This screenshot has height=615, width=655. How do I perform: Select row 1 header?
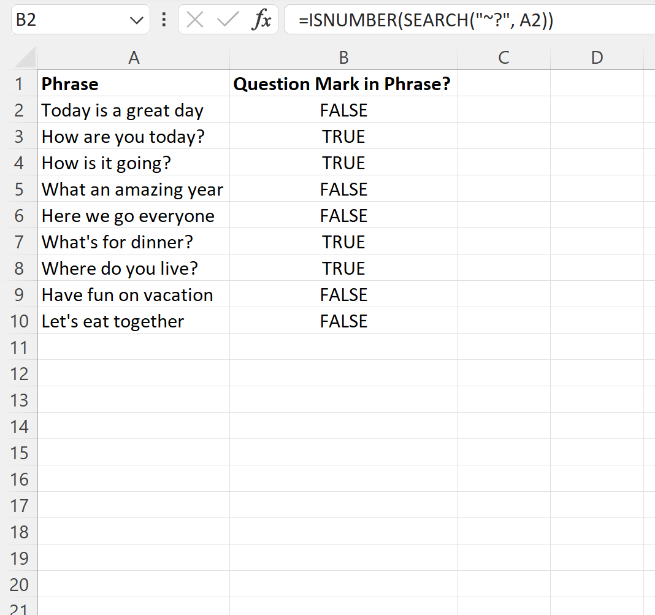coord(19,84)
